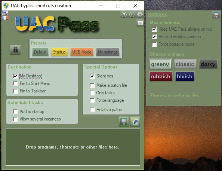Open the info about icon
The width and height of the screenshot is (222, 171).
[132, 15]
